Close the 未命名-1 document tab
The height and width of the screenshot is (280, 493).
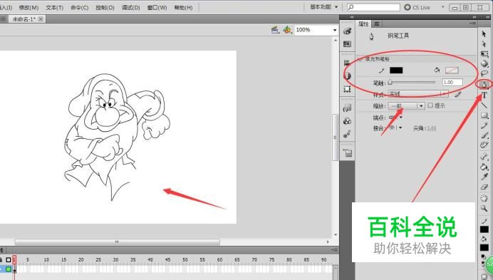point(41,19)
